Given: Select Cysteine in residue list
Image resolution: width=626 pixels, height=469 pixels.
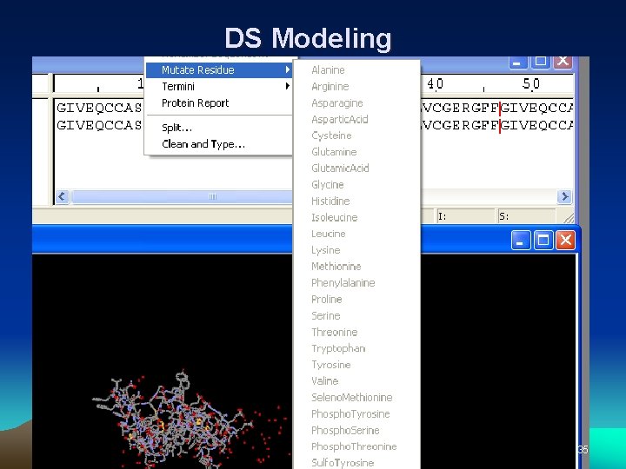Looking at the screenshot, I should click(331, 135).
